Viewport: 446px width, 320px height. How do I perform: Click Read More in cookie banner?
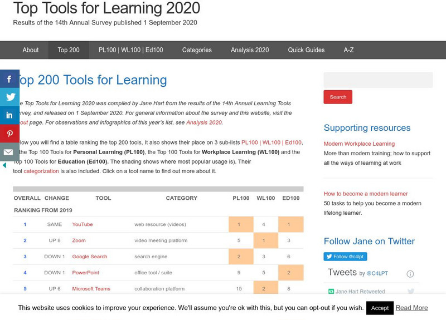click(411, 308)
